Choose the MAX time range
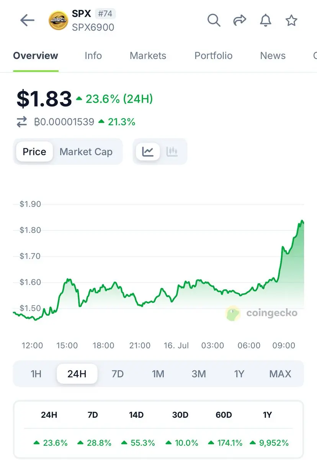 (280, 374)
